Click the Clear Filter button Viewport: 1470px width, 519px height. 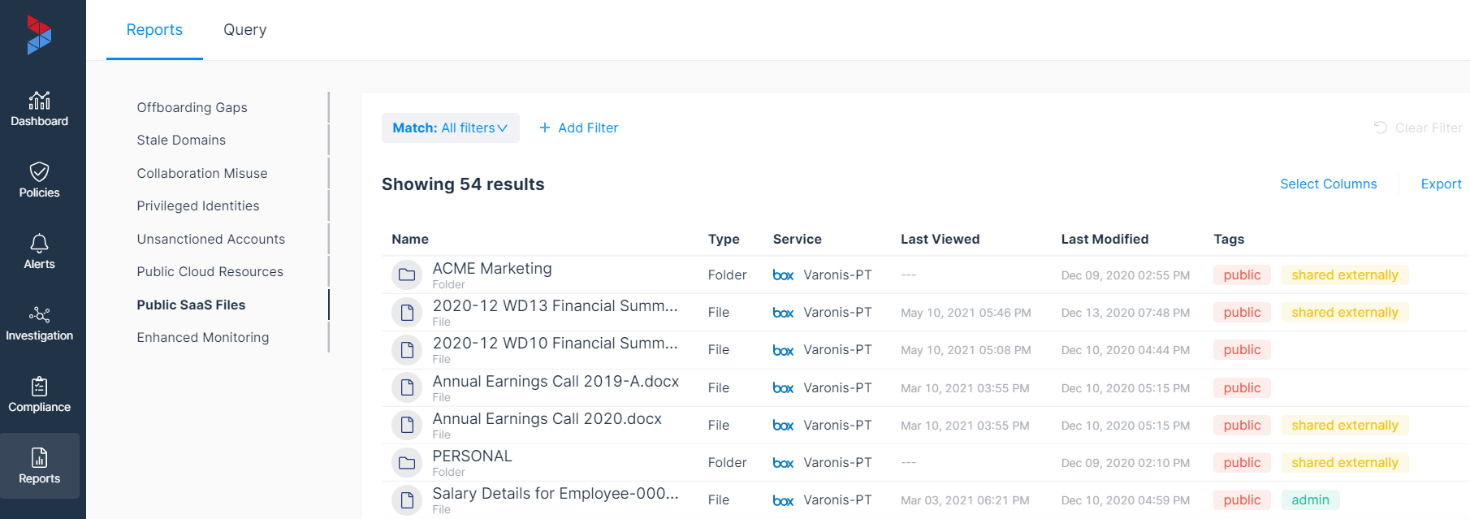tap(1418, 128)
